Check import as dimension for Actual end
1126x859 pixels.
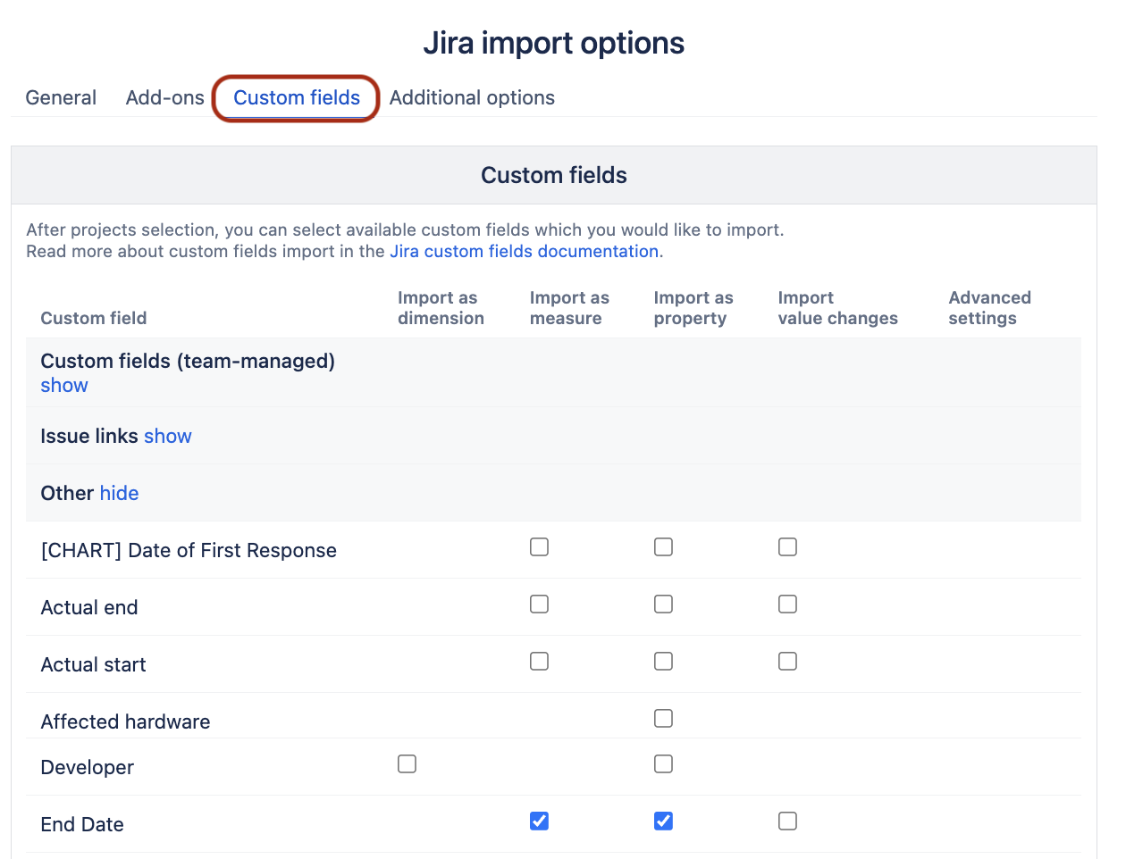click(x=539, y=604)
